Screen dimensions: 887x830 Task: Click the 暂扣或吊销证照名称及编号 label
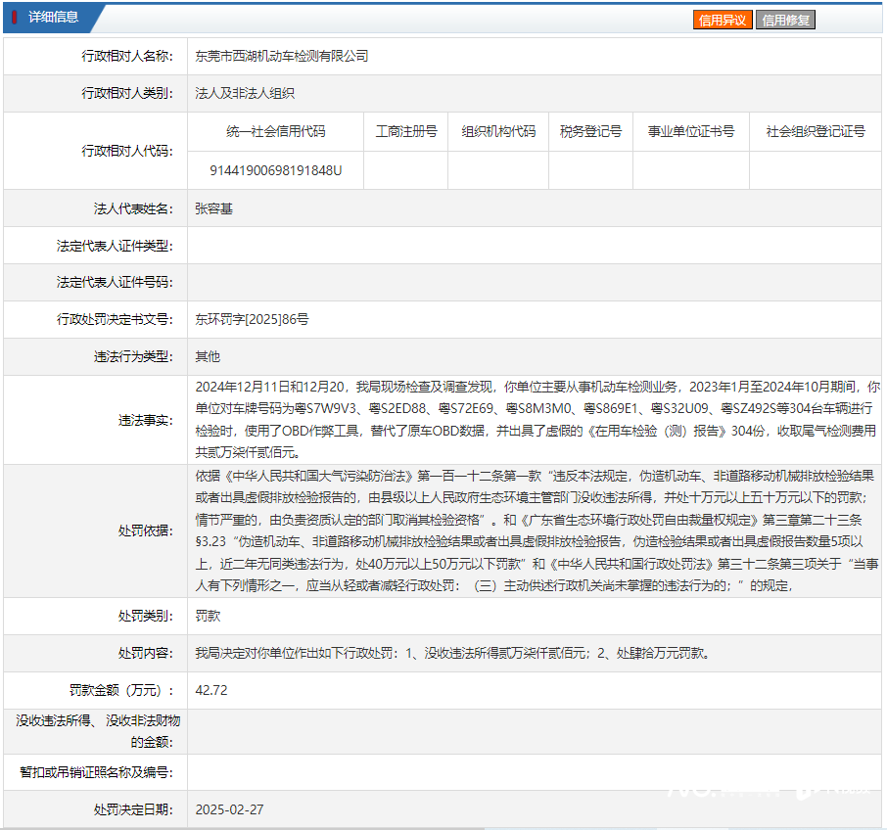[96, 772]
